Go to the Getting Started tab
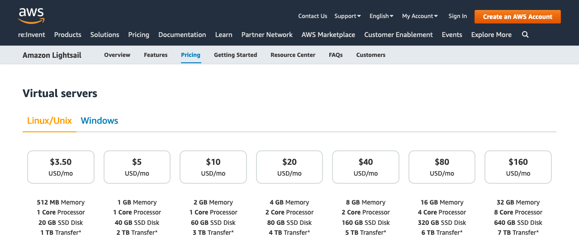Viewport: 579px width, 242px height. 235,55
